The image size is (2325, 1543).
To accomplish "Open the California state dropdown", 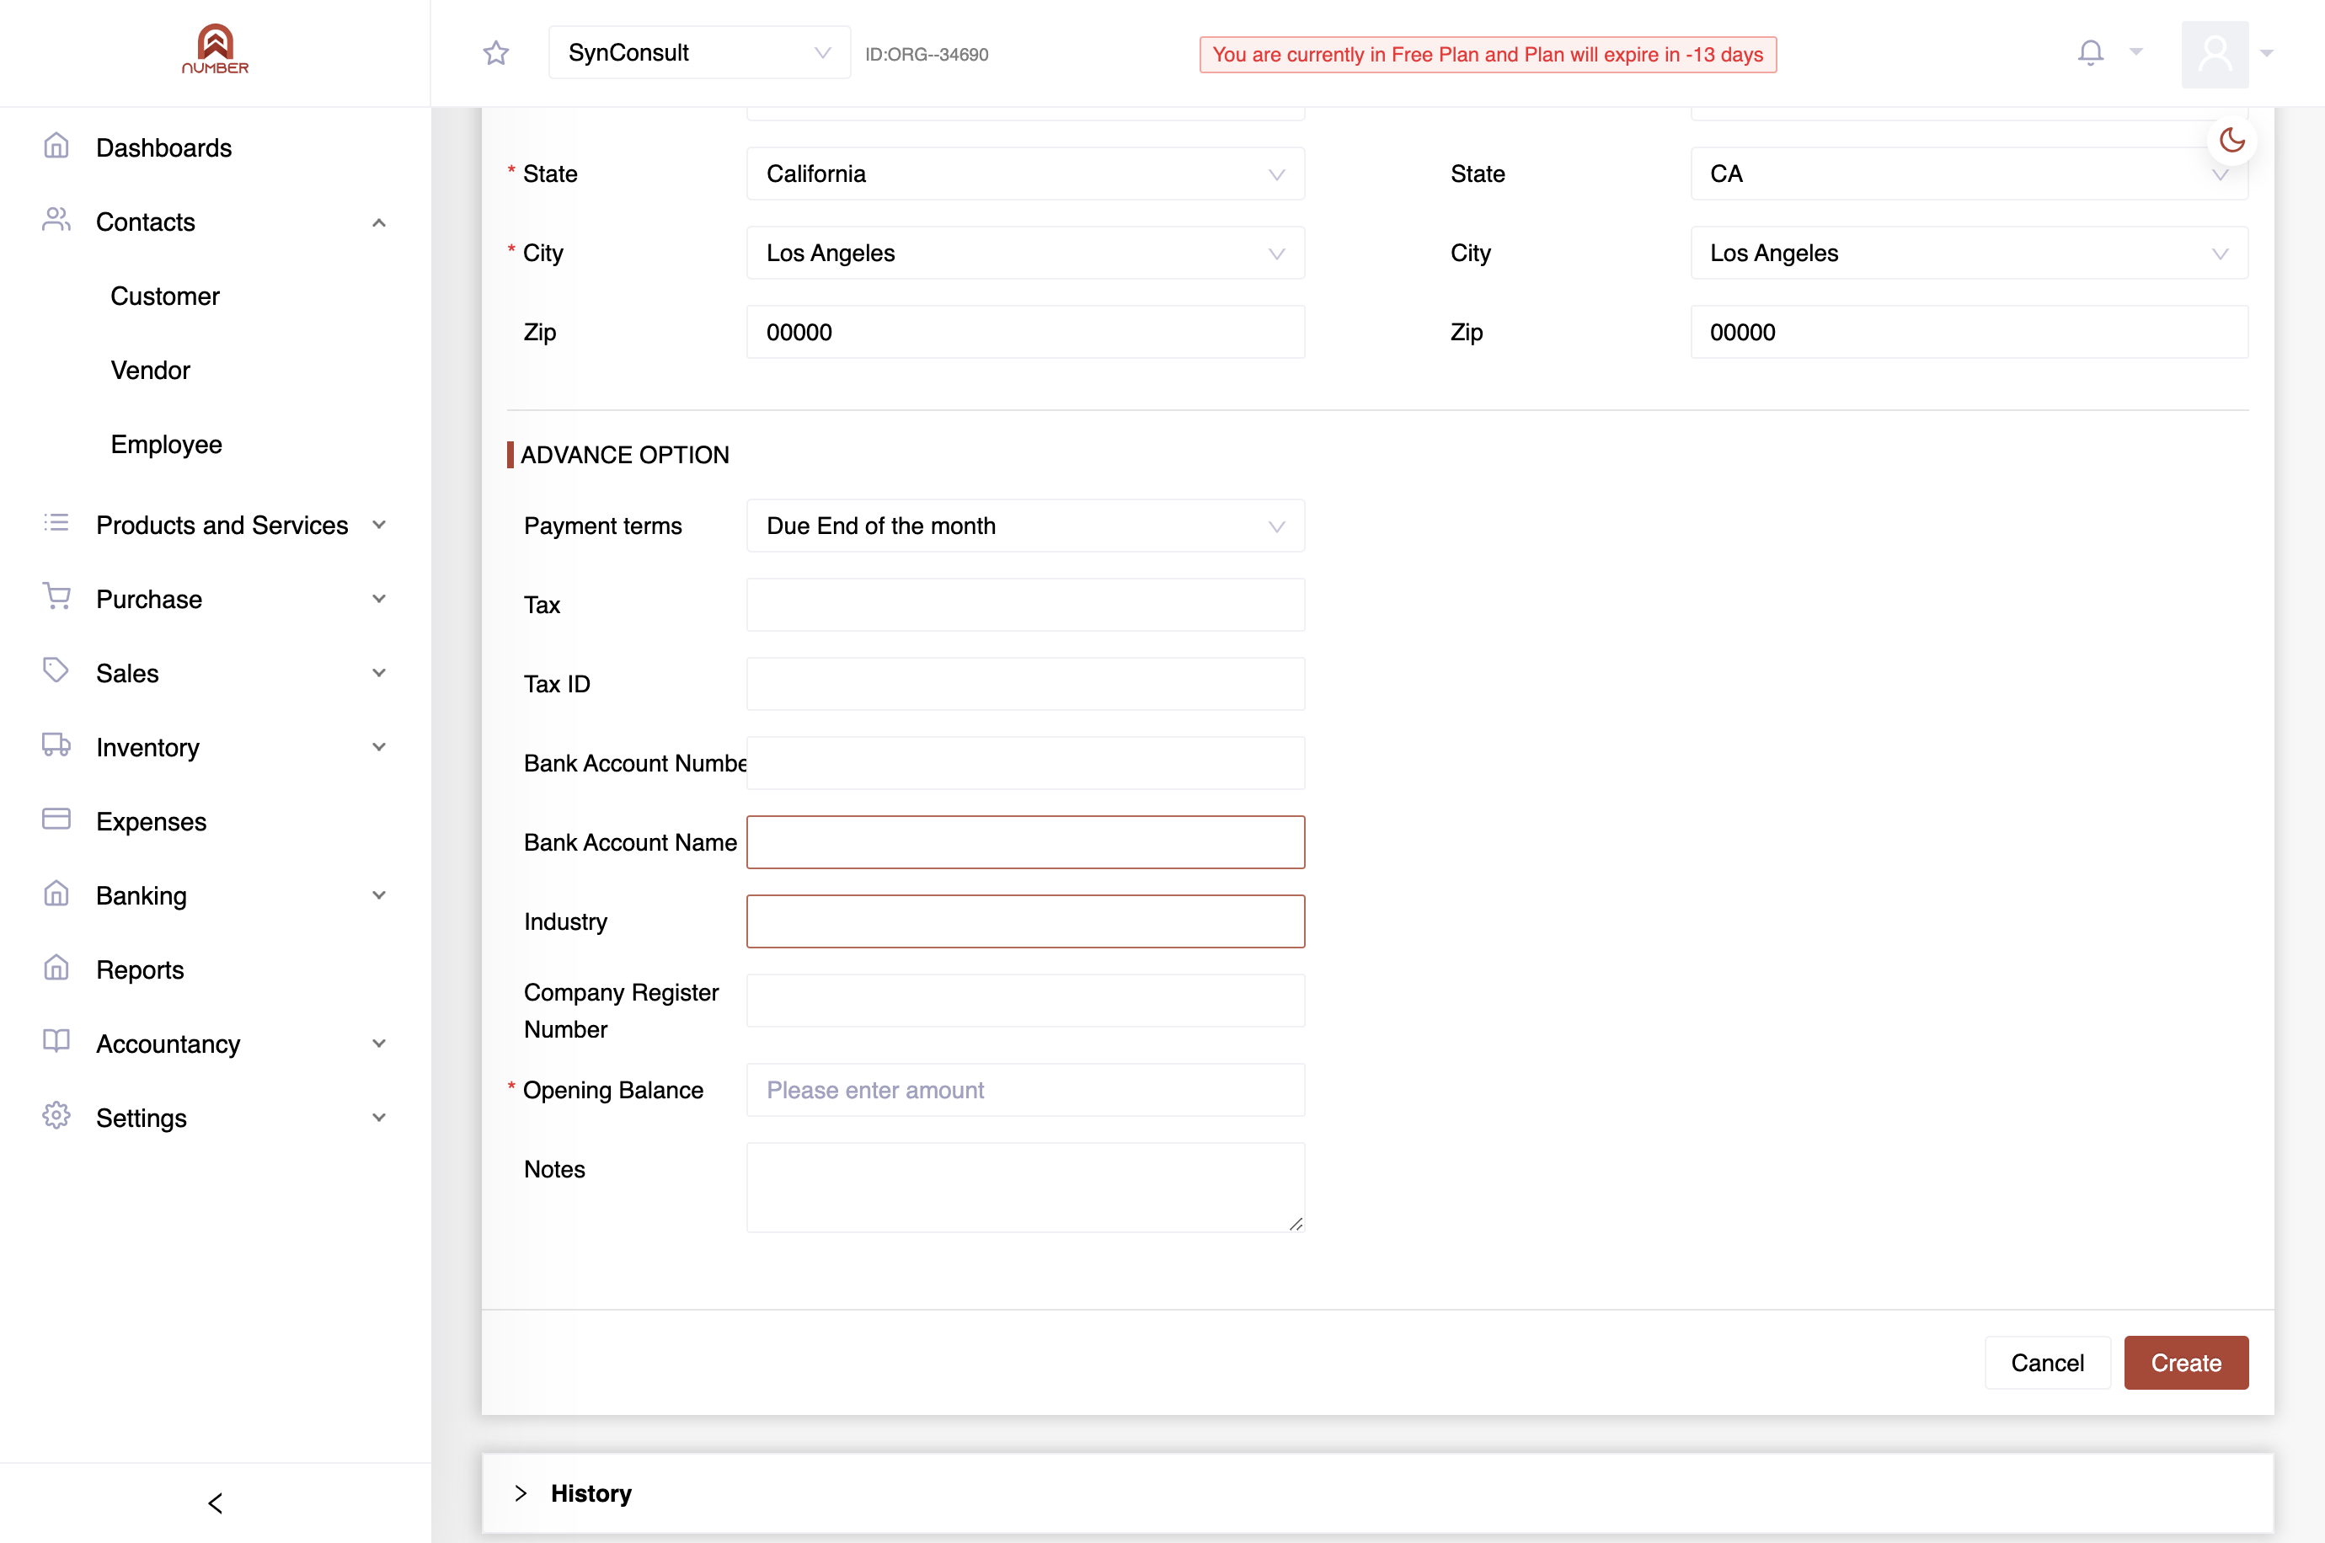I will tap(1025, 174).
